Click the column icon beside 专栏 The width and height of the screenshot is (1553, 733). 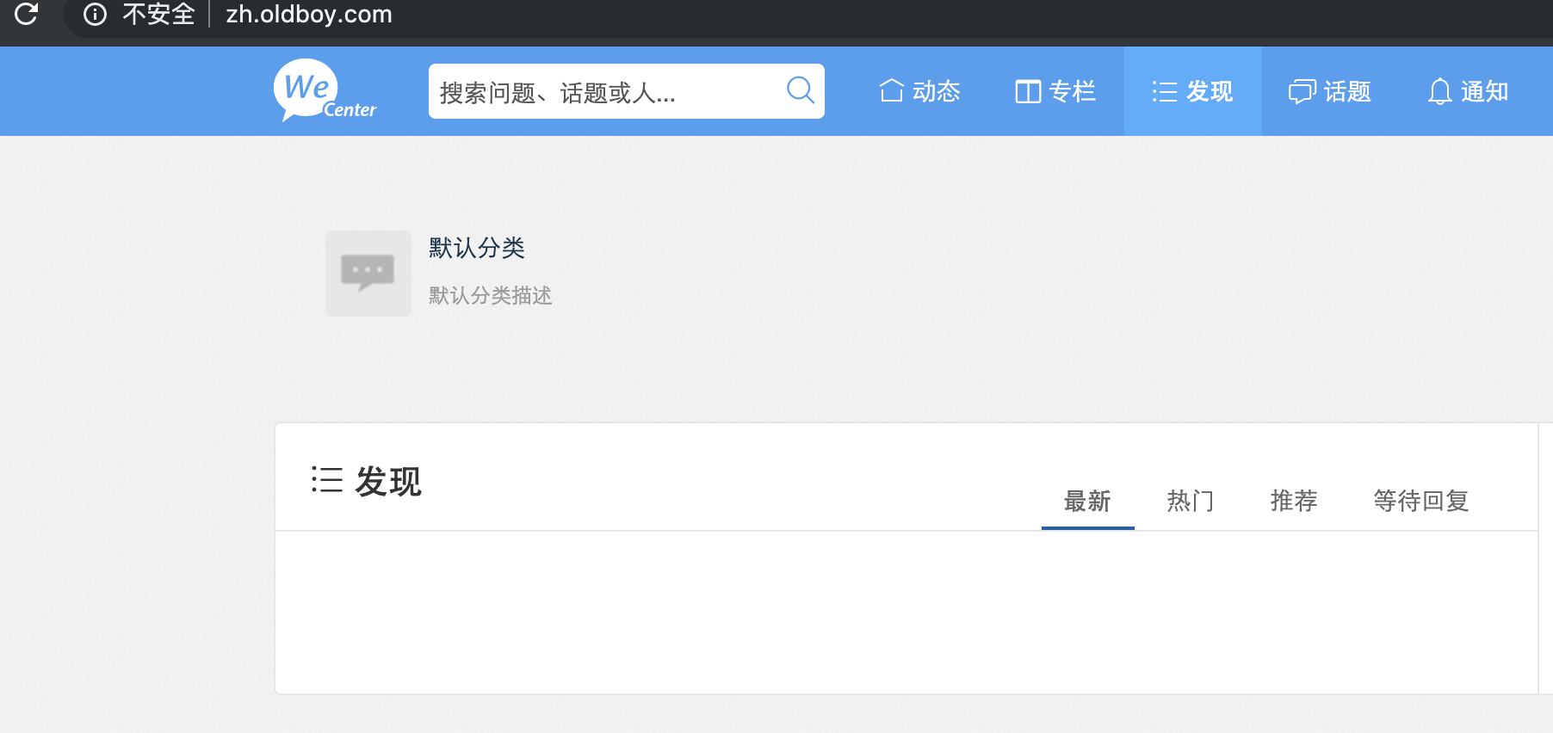click(1028, 91)
